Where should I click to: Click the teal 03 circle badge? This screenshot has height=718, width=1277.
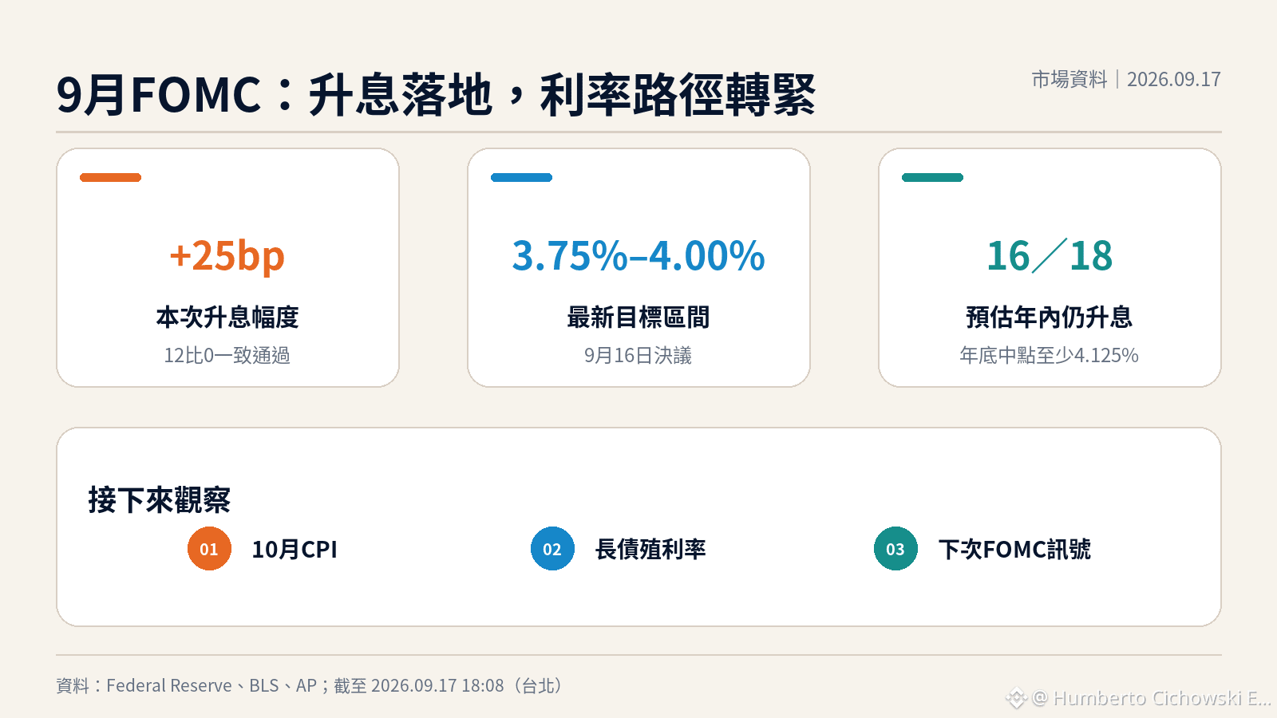(x=895, y=549)
